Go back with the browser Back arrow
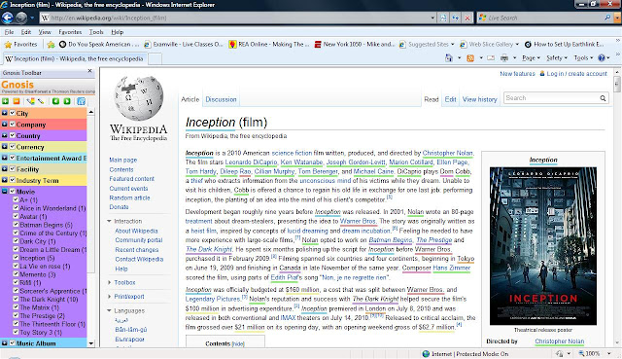 click(7, 18)
